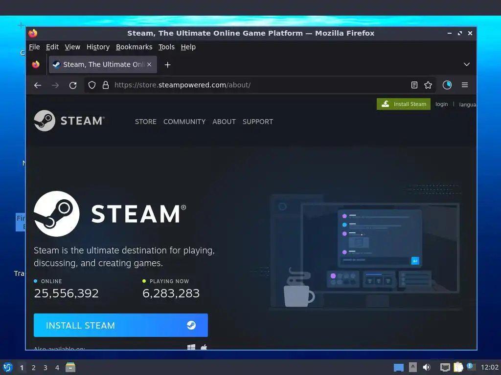Open the clipboard manager tray icon

tap(458, 367)
